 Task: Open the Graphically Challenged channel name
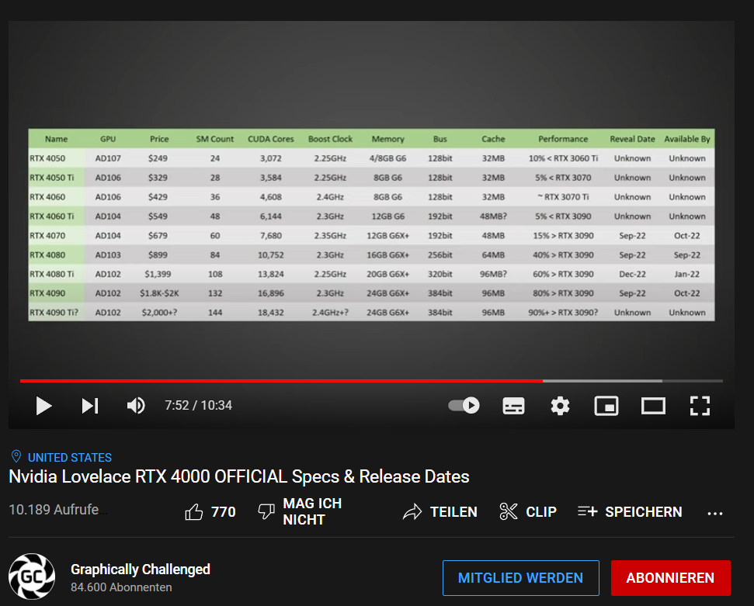tap(141, 570)
